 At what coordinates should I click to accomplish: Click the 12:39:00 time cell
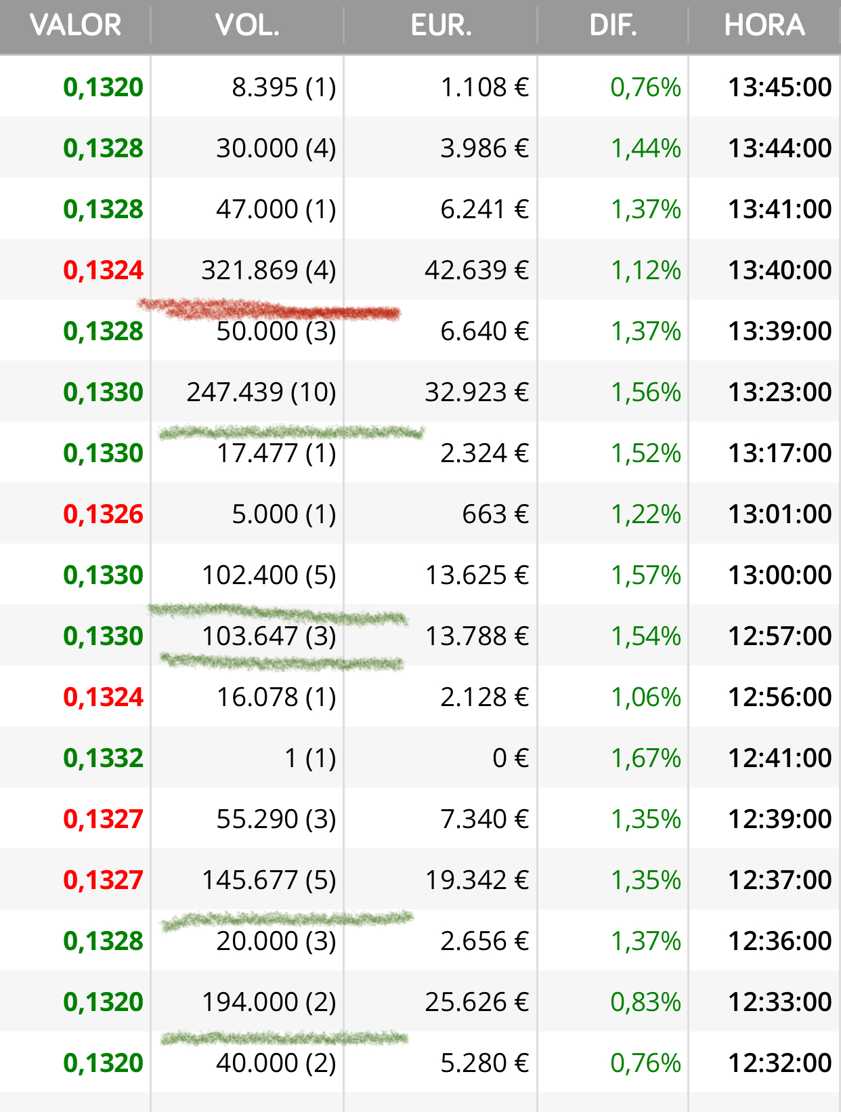(779, 819)
